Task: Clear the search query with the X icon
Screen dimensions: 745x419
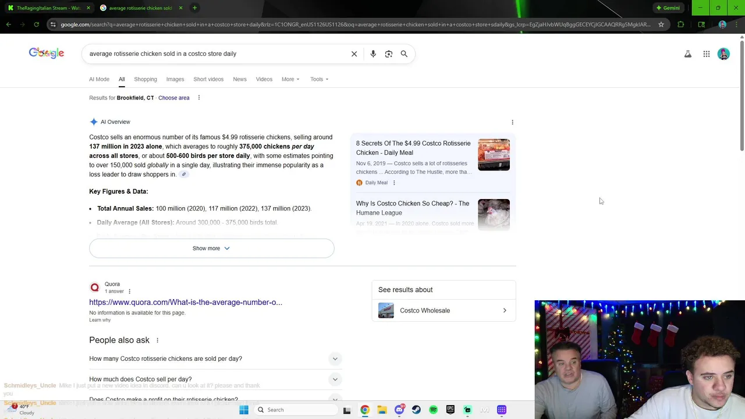Action: pyautogui.click(x=354, y=54)
